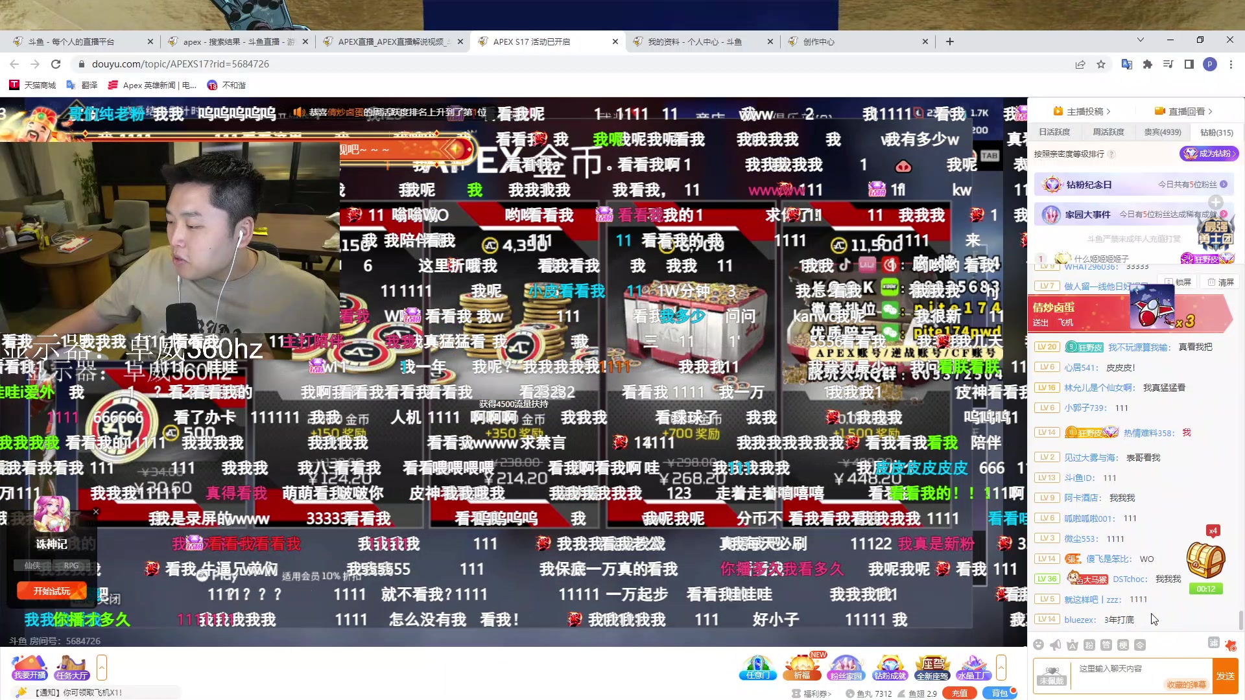Viewport: 1245px width, 700px height.
Task: Open the 任意门 portal icon
Action: point(757,667)
